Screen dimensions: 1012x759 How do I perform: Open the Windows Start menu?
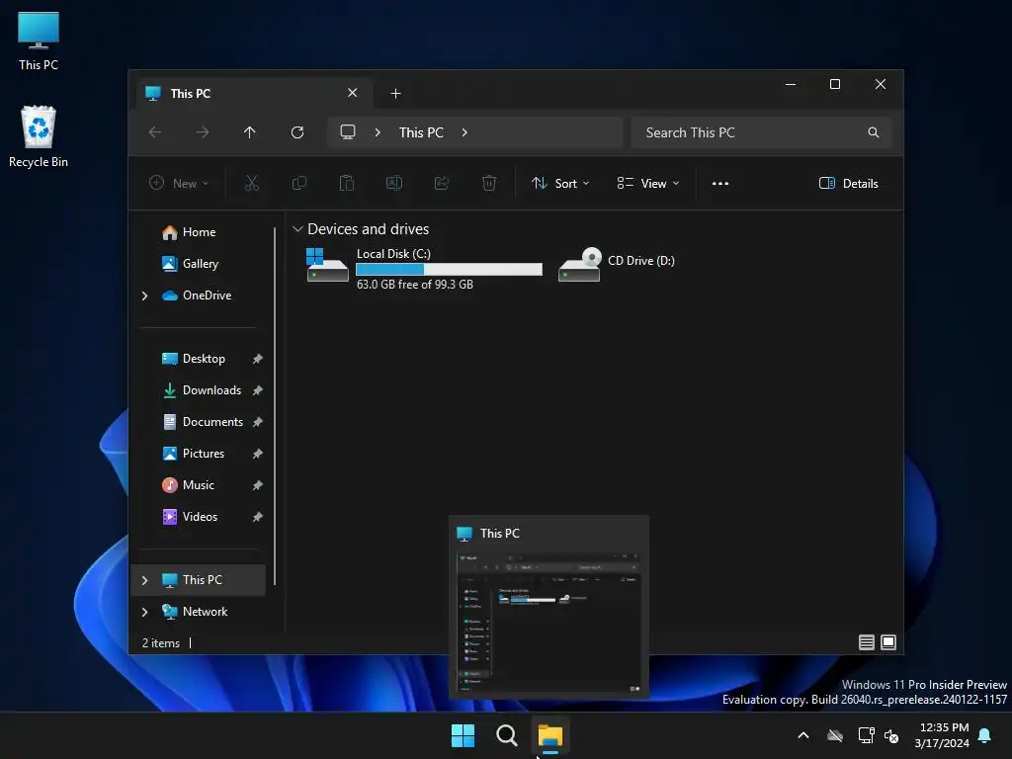tap(463, 735)
